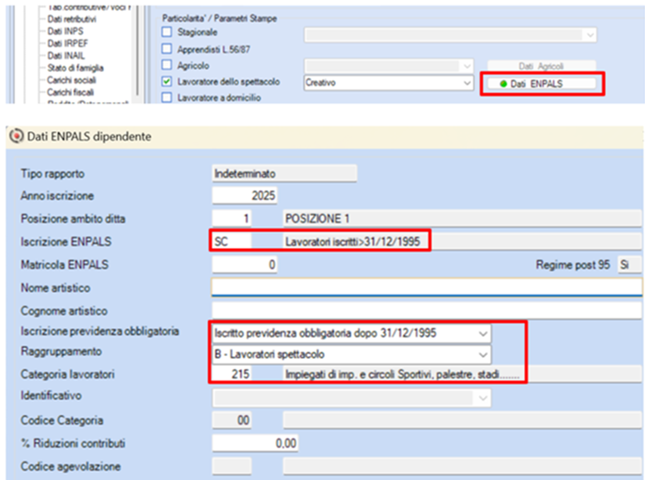The width and height of the screenshot is (645, 480).
Task: Click the Dati Agricoli button
Action: point(541,66)
